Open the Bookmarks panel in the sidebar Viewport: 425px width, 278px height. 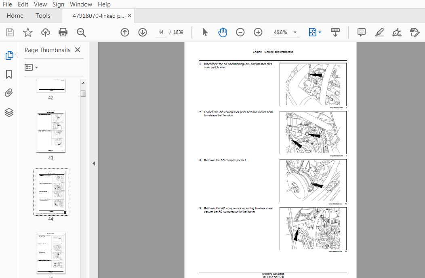[x=9, y=74]
